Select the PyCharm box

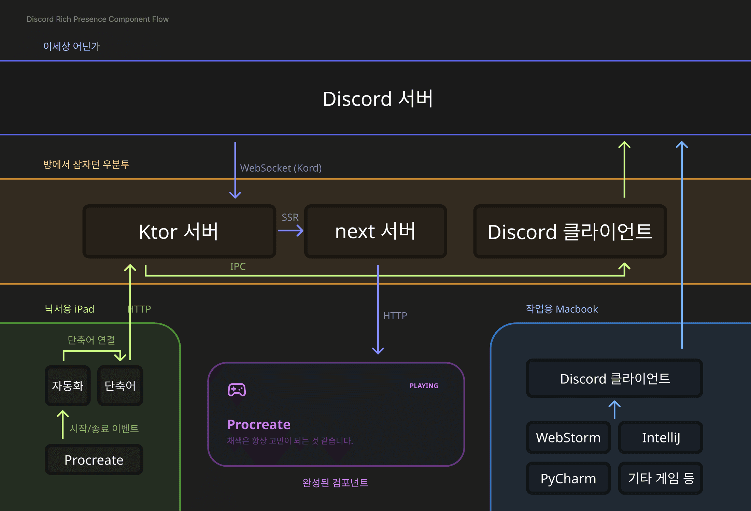pyautogui.click(x=568, y=478)
